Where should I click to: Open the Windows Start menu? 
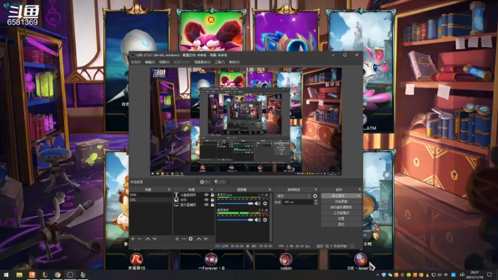6,274
